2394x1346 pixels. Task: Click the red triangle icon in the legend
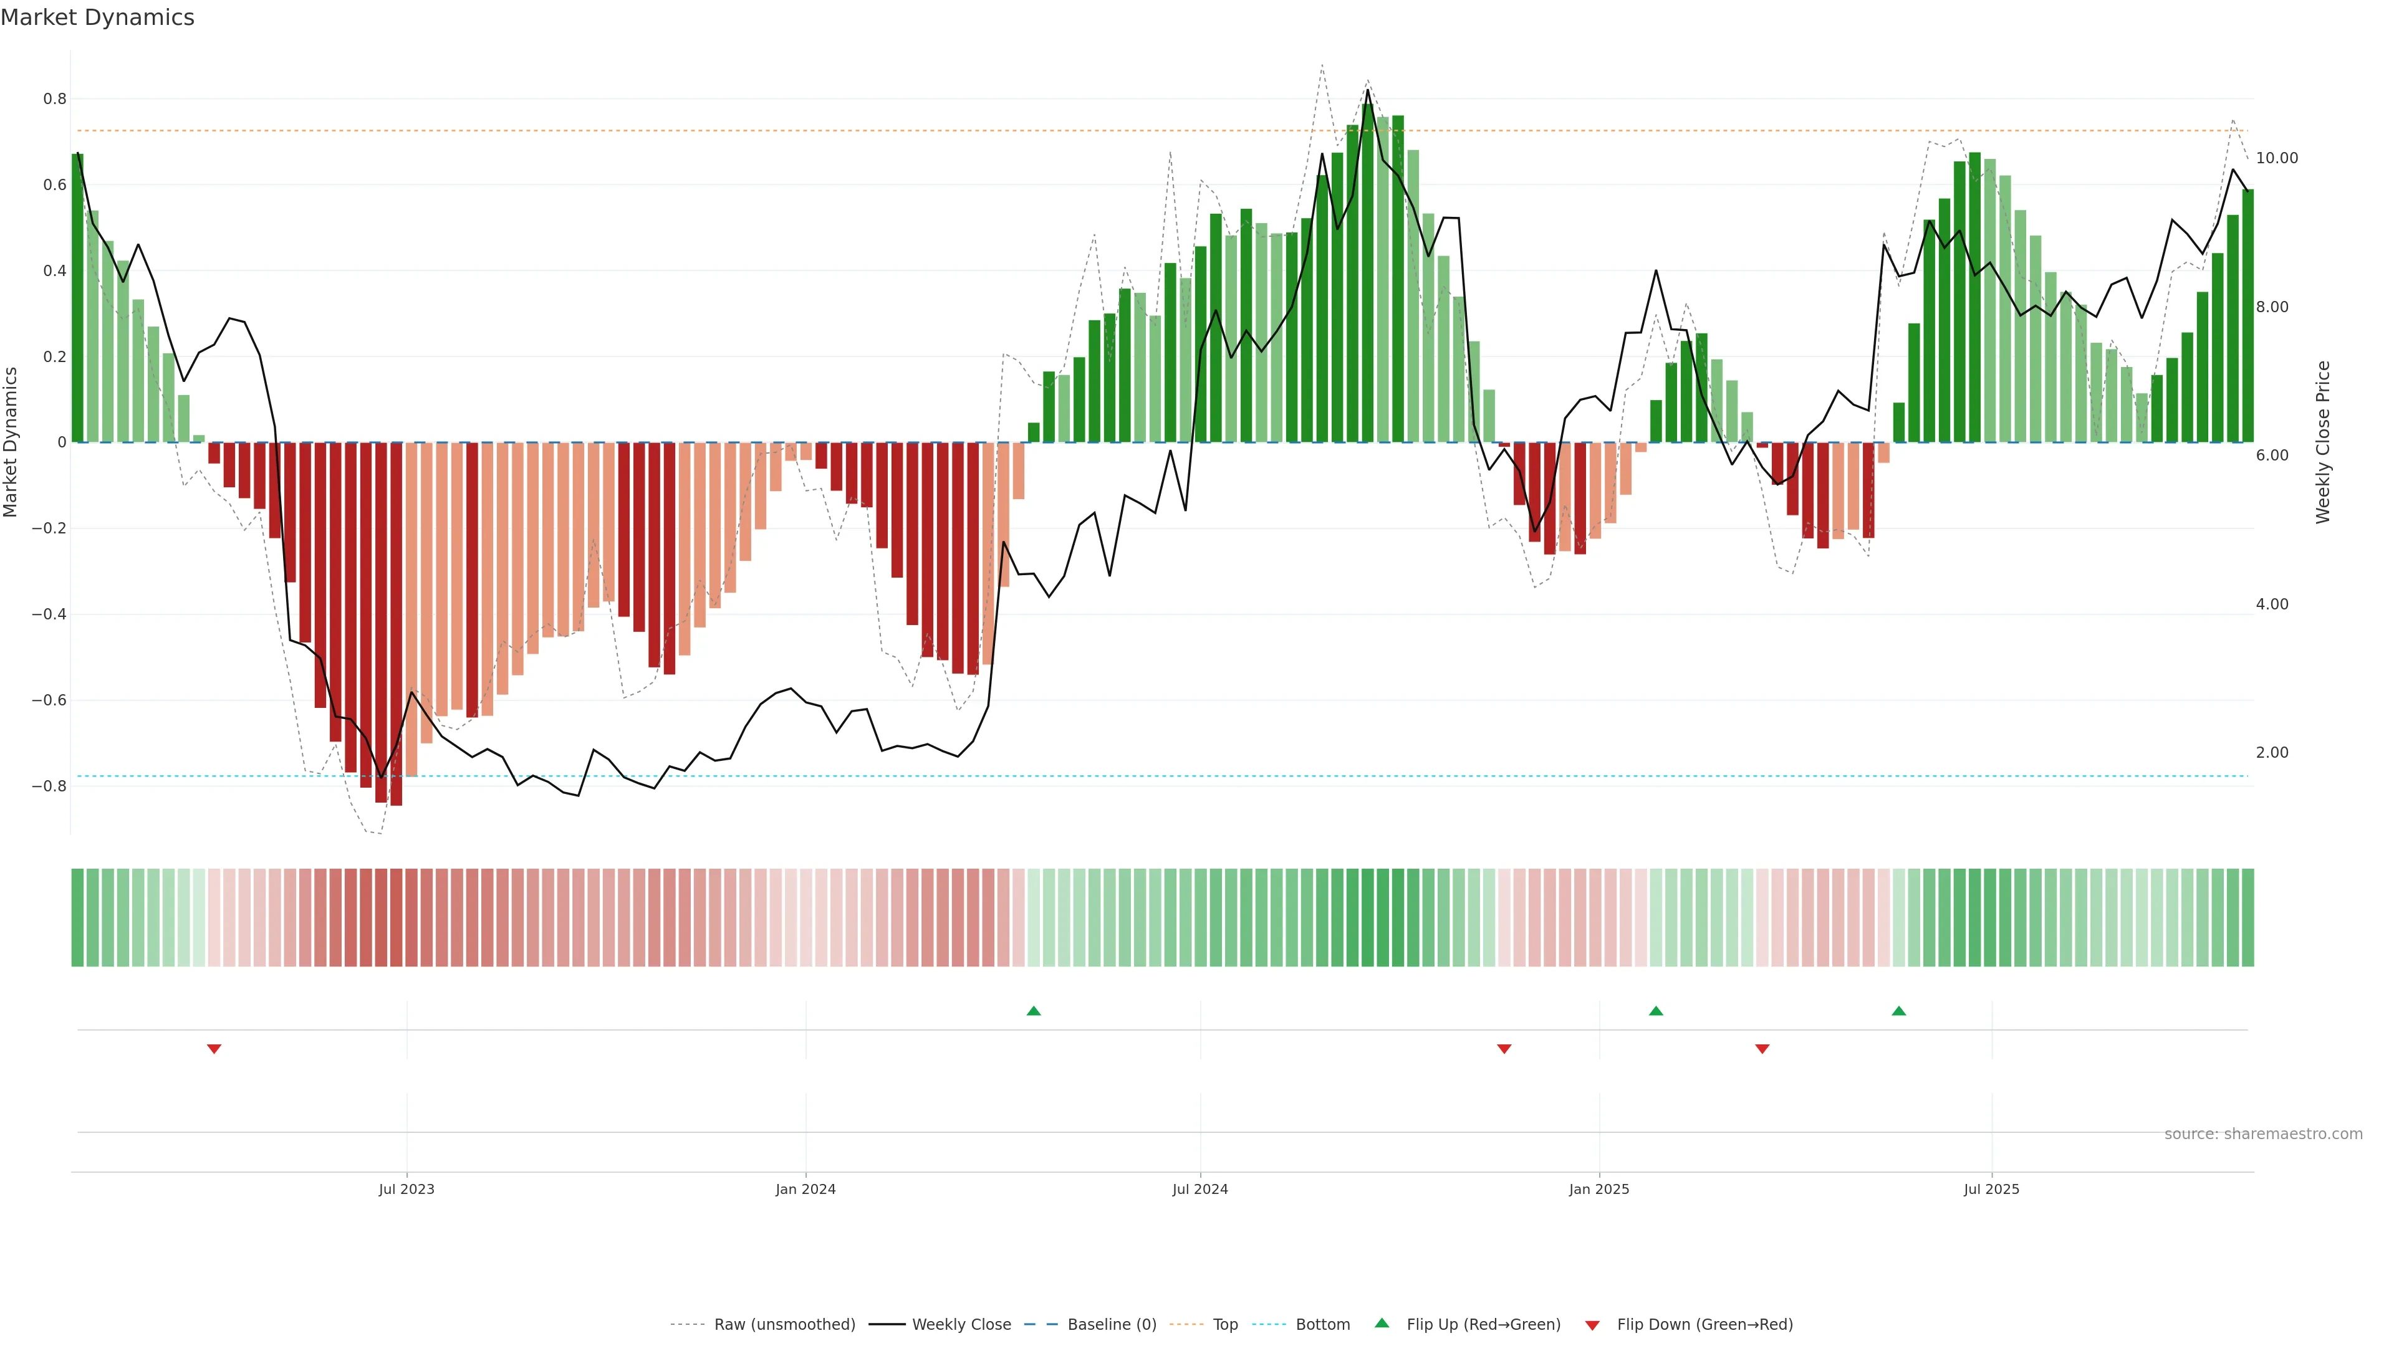click(1592, 1325)
